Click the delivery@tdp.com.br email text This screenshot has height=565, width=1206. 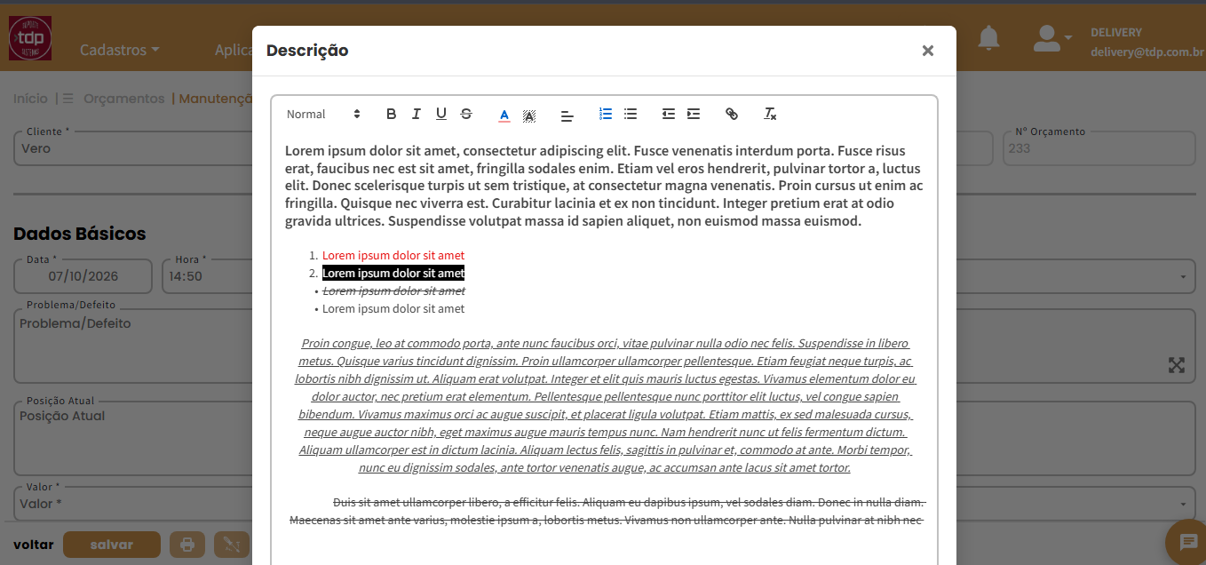click(1147, 52)
